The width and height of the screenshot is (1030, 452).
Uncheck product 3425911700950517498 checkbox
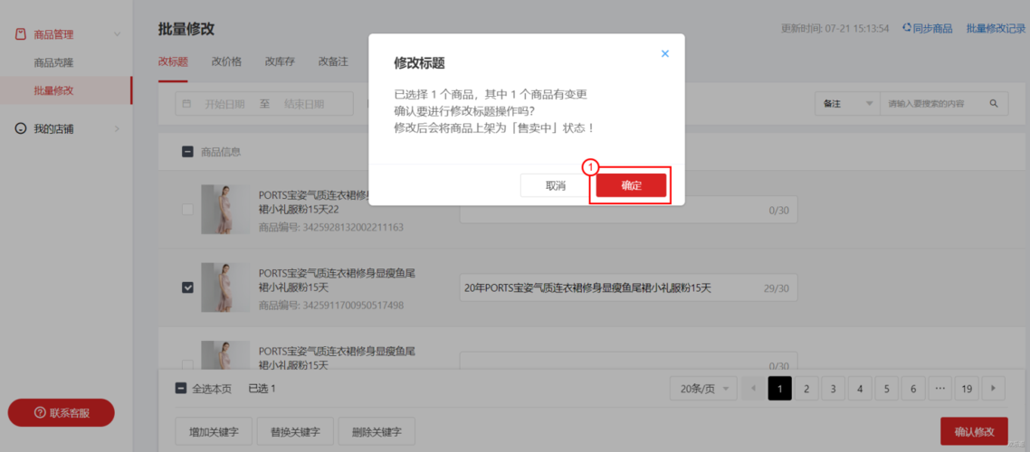point(187,287)
